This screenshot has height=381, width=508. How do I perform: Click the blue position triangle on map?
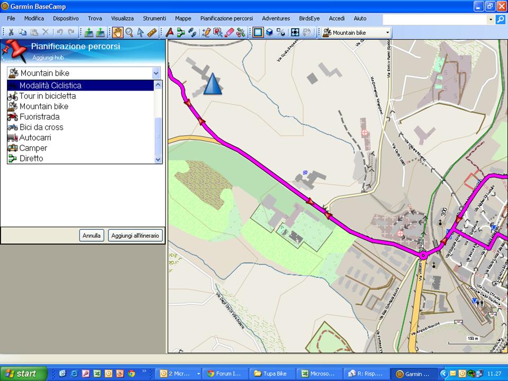[213, 84]
